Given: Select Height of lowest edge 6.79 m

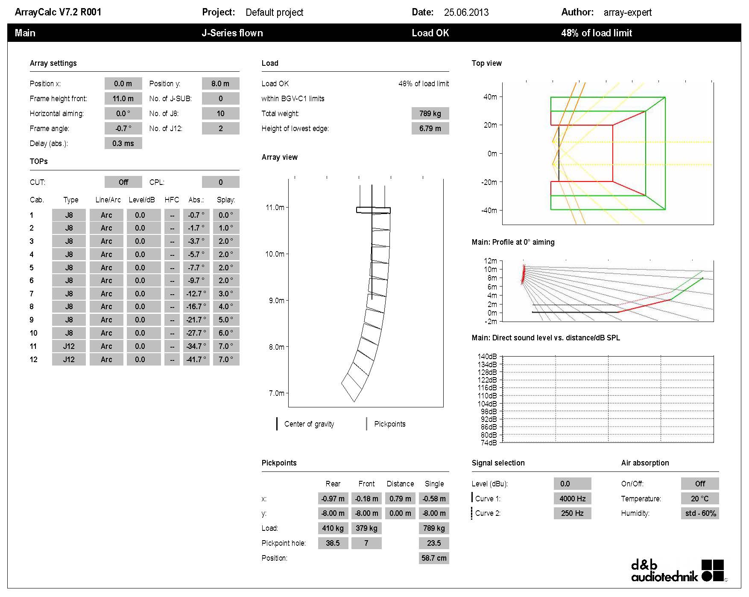Looking at the screenshot, I should tap(430, 129).
